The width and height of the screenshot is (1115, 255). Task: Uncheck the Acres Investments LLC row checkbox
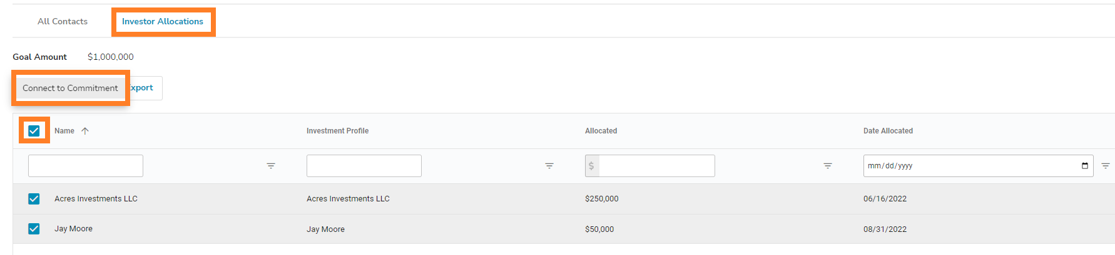34,199
